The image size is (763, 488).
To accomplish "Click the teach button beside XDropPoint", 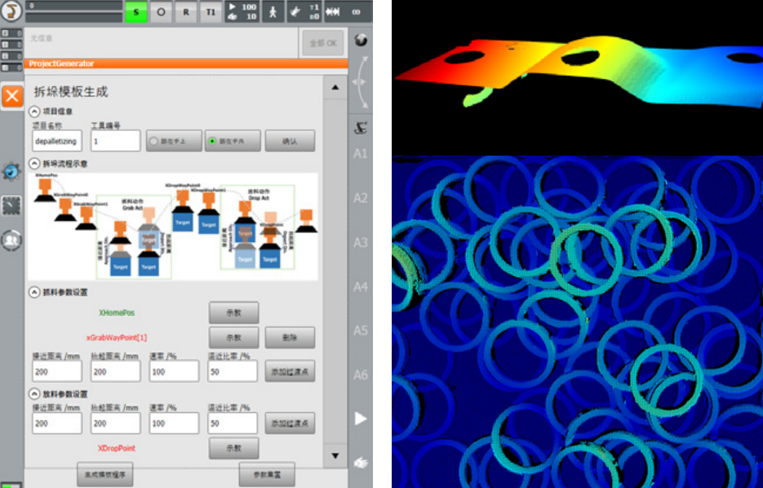I will point(234,448).
